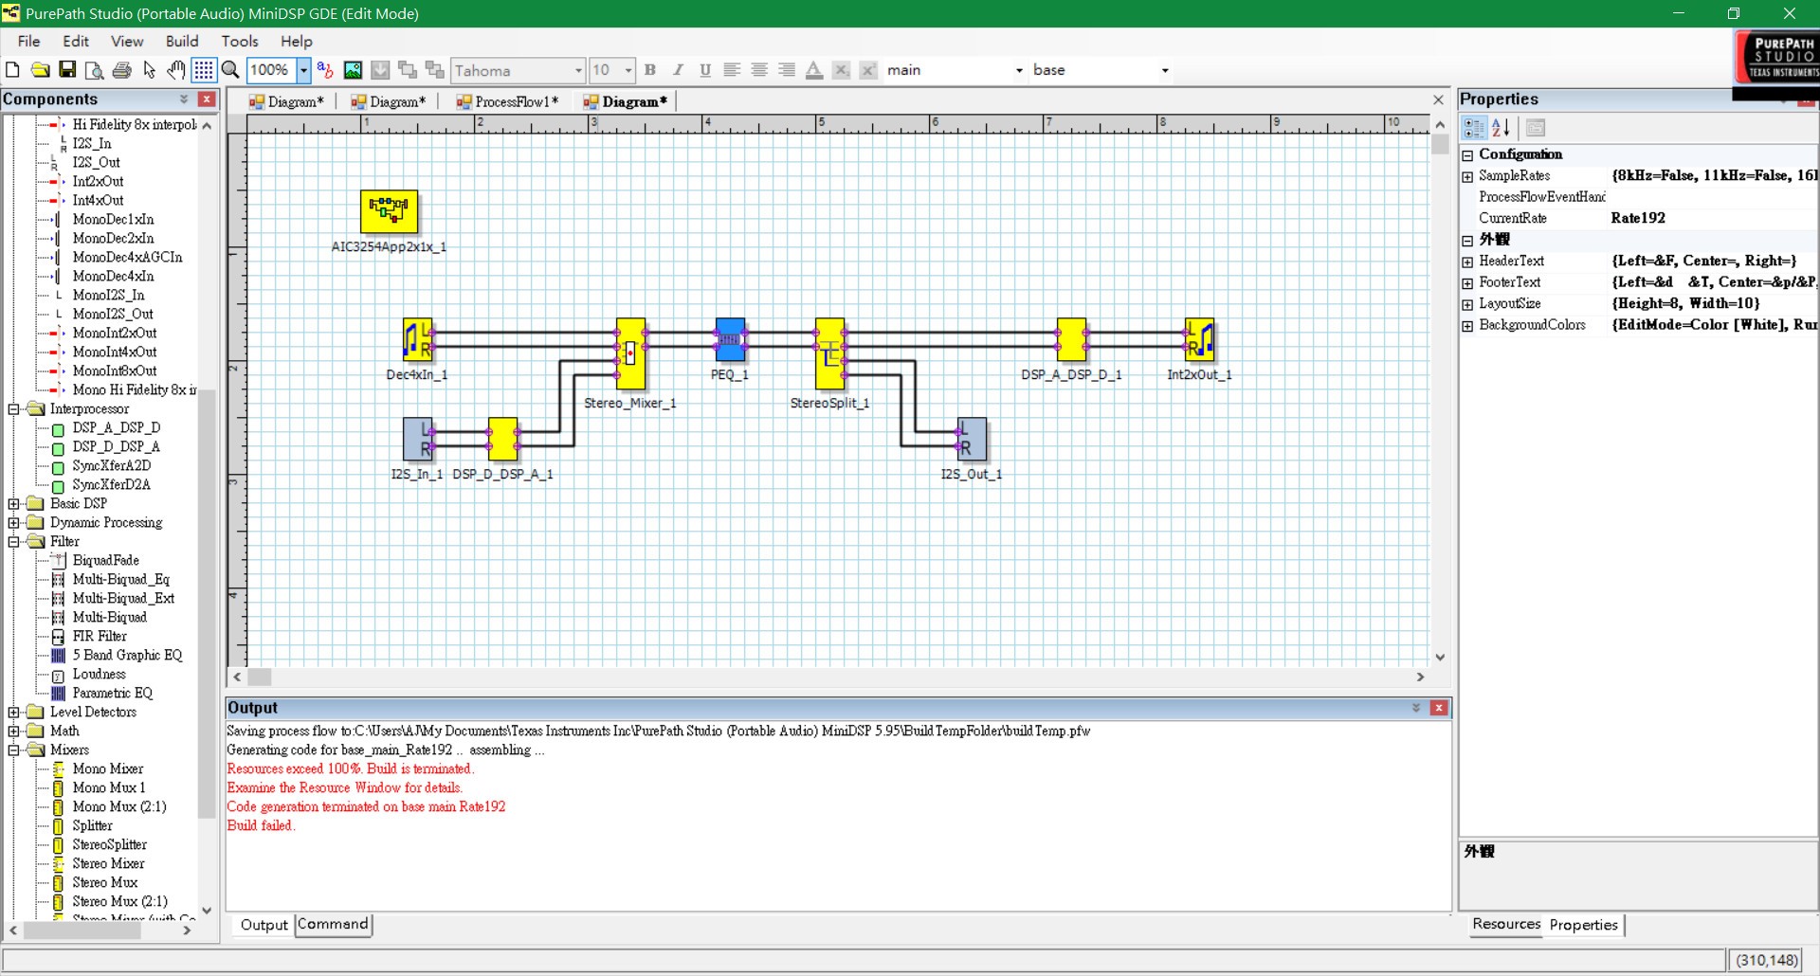Select the DSP_A_DSP_D_1 block
Screen dimensions: 1820x976
click(x=1071, y=339)
